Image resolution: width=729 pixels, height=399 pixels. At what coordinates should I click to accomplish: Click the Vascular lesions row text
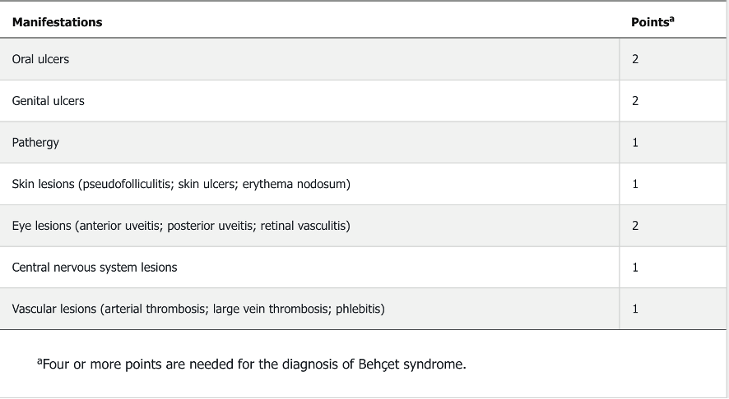click(198, 309)
